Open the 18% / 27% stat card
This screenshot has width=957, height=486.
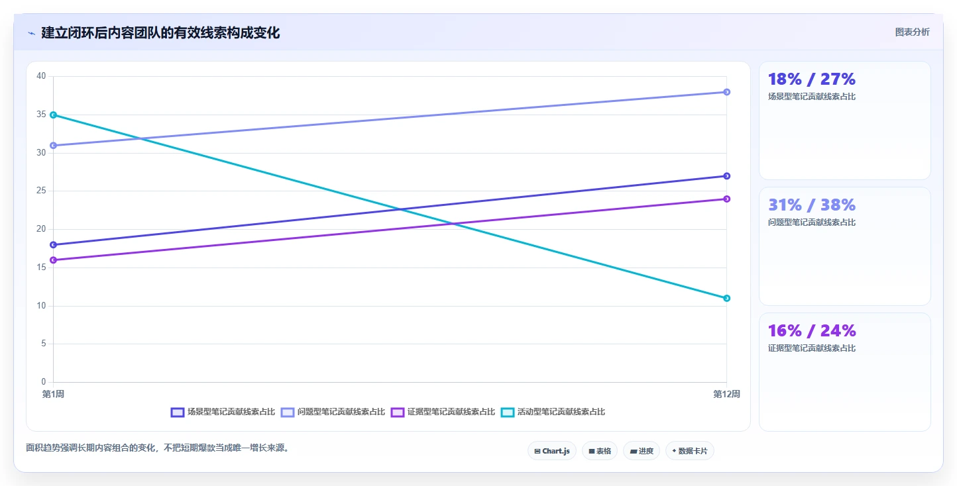(845, 121)
